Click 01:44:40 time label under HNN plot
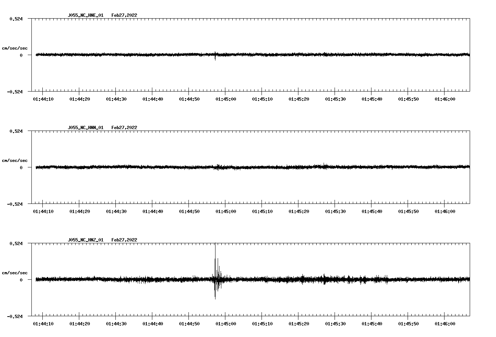Viewport: 496px width, 337px height. pos(153,212)
